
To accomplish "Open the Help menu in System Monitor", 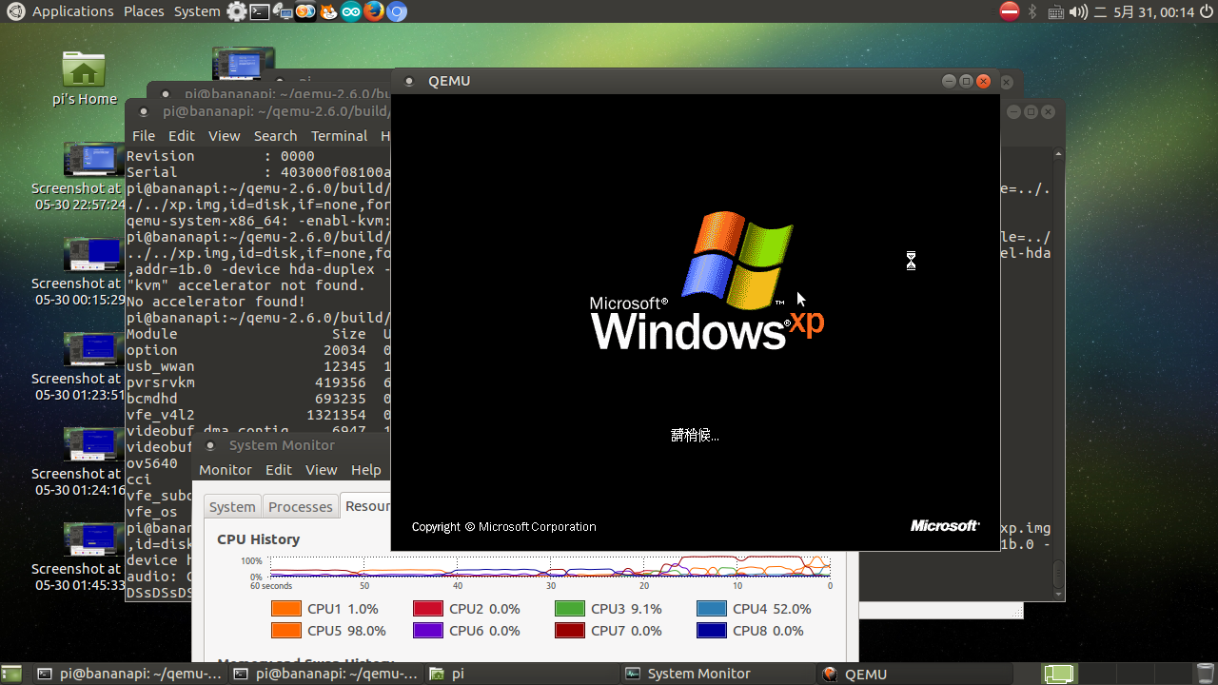I will tap(365, 470).
